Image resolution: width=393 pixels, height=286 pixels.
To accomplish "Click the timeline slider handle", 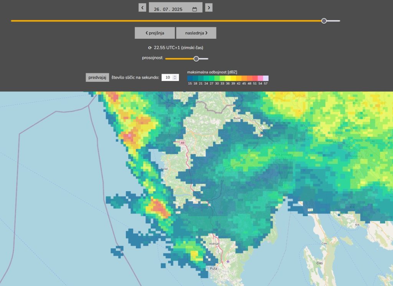I will pyautogui.click(x=324, y=21).
